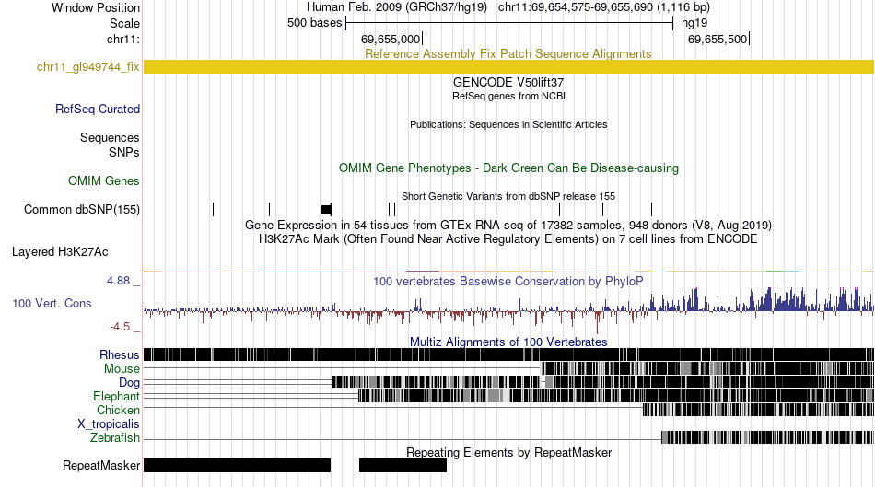Click Short Genetic Variants from dbSNP title

pyautogui.click(x=508, y=196)
